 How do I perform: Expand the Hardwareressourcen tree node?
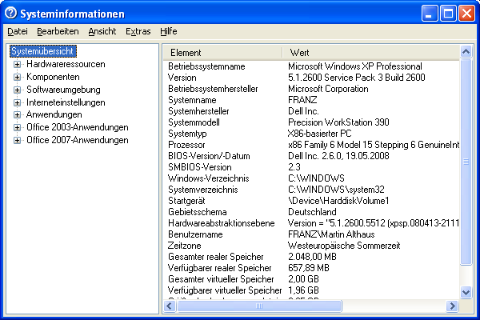pos(17,64)
